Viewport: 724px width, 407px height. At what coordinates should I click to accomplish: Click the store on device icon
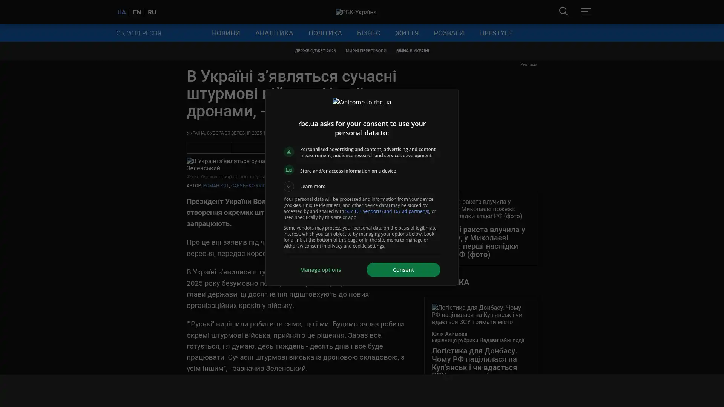[x=288, y=170]
